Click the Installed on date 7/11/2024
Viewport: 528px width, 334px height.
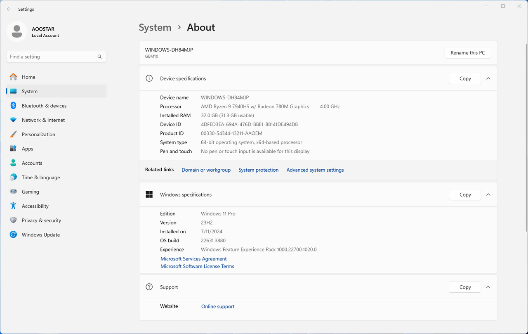[212, 232]
